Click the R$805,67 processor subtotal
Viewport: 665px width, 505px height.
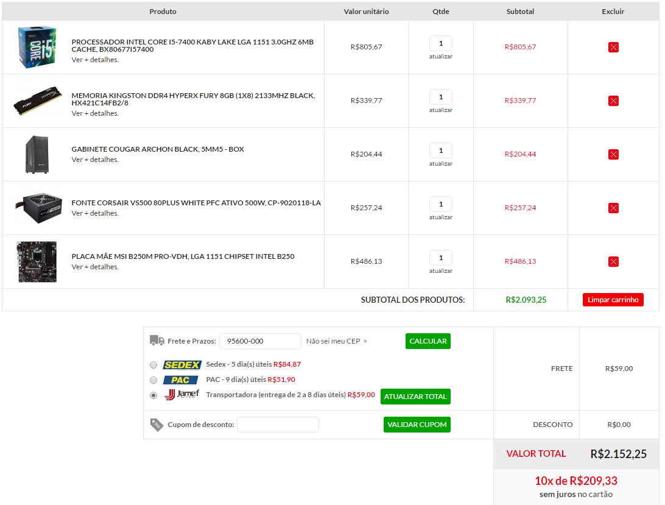(x=521, y=47)
